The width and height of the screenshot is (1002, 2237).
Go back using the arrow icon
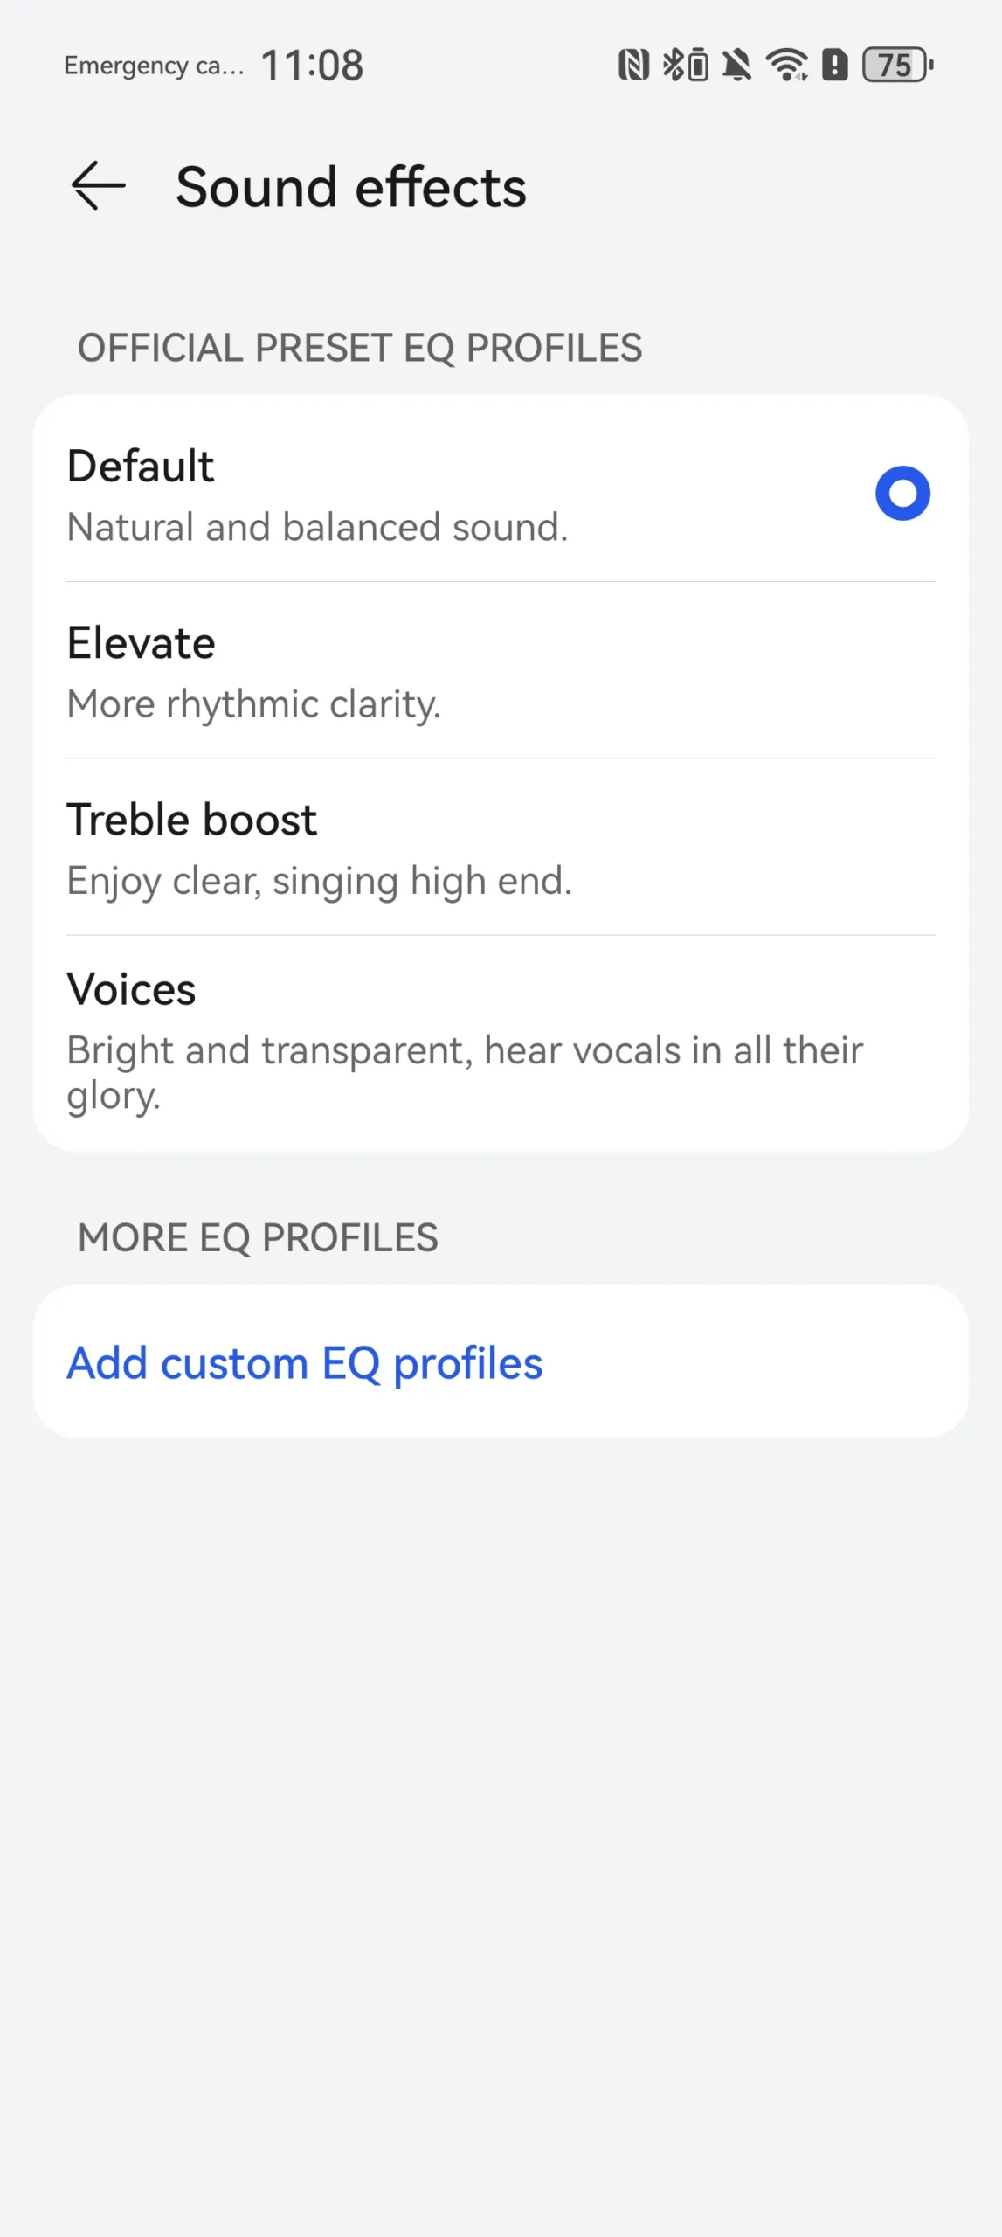98,186
